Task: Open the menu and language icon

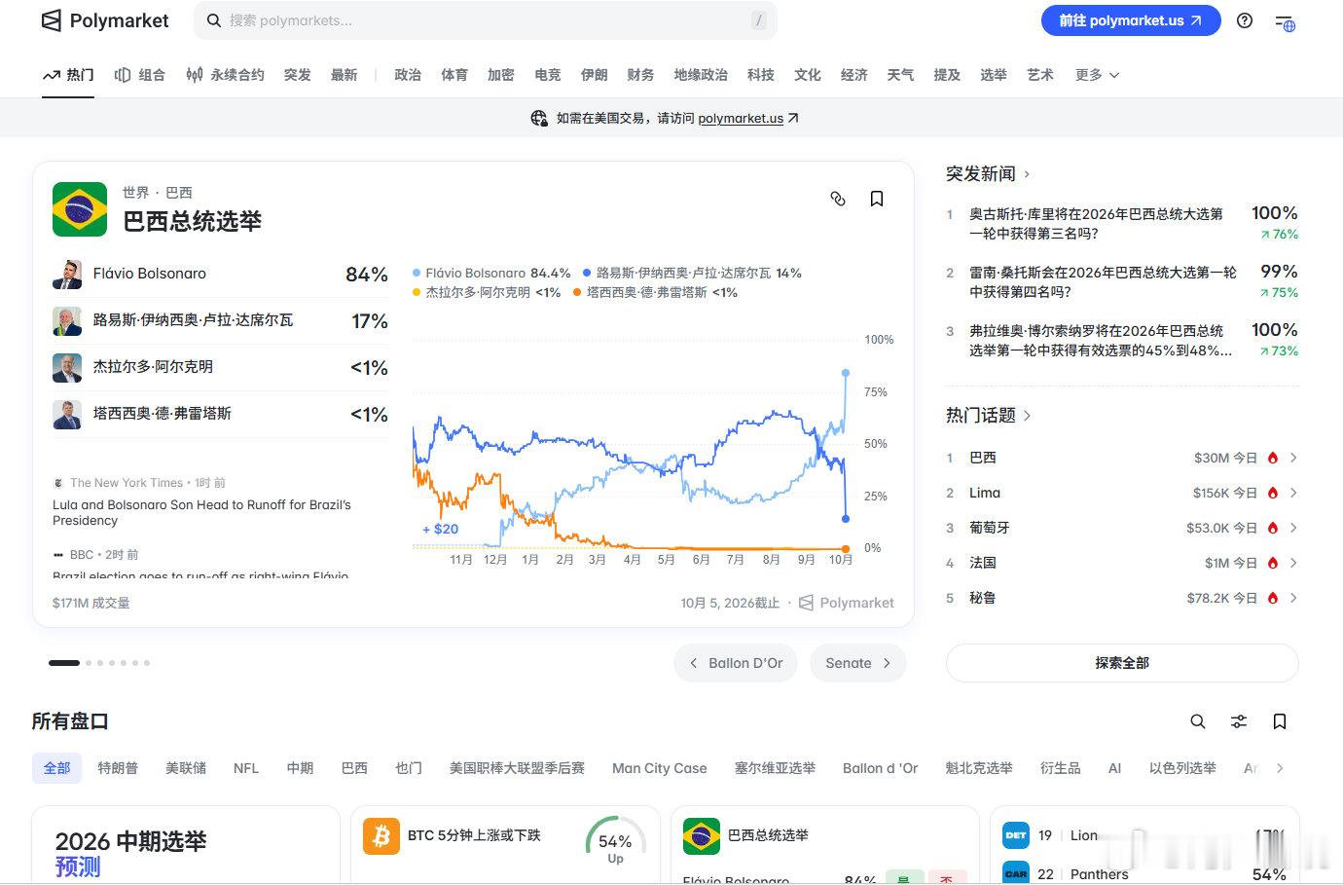Action: point(1285,21)
